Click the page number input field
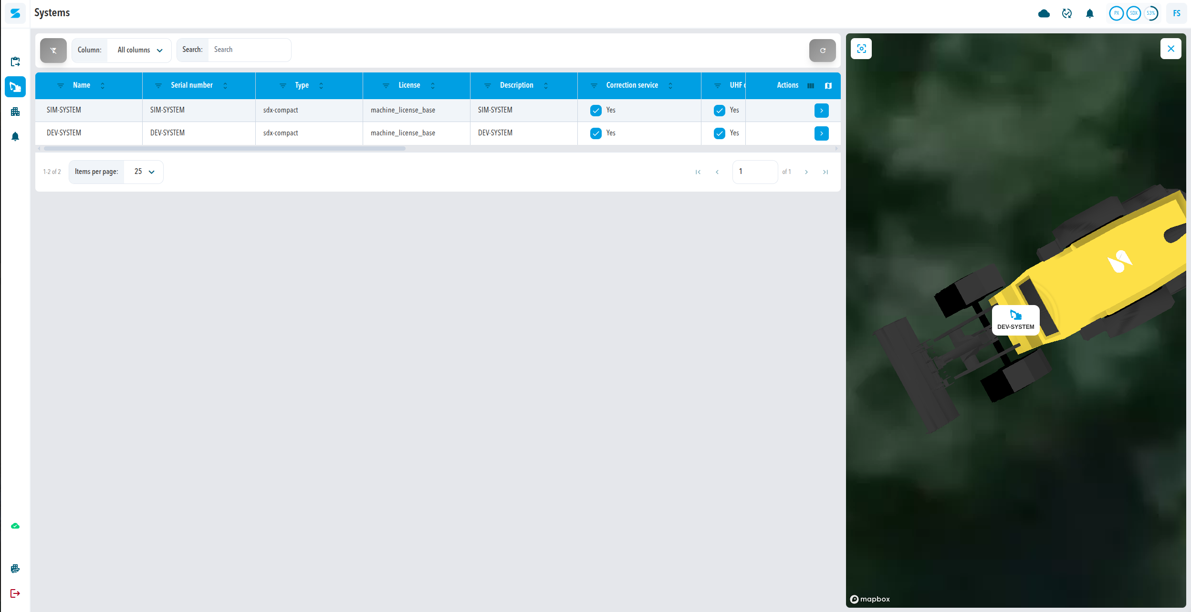The height and width of the screenshot is (612, 1191). tap(755, 172)
